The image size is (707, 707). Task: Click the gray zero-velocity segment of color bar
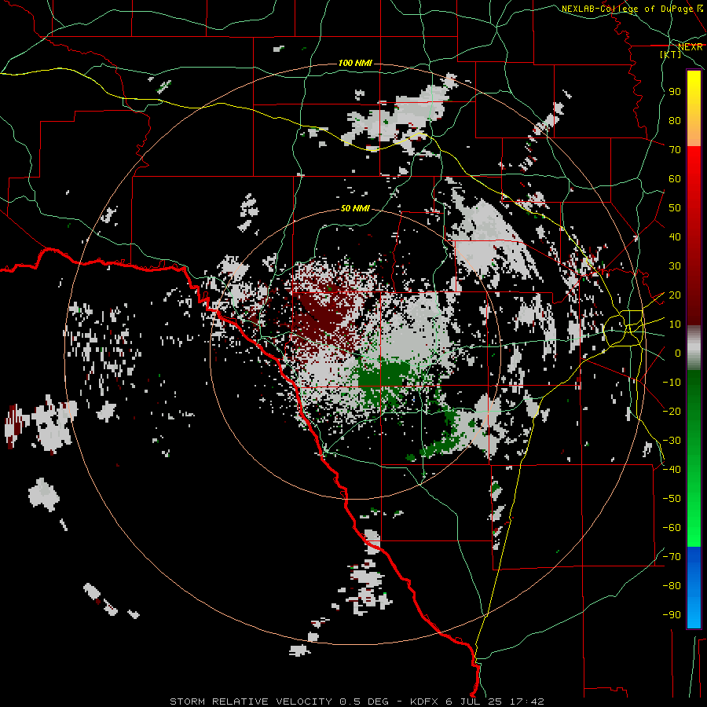tap(694, 348)
